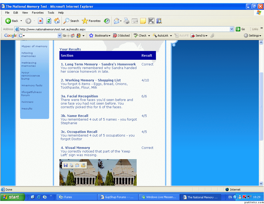Open the History toolbar icon
The image size is (264, 204).
(107, 21)
